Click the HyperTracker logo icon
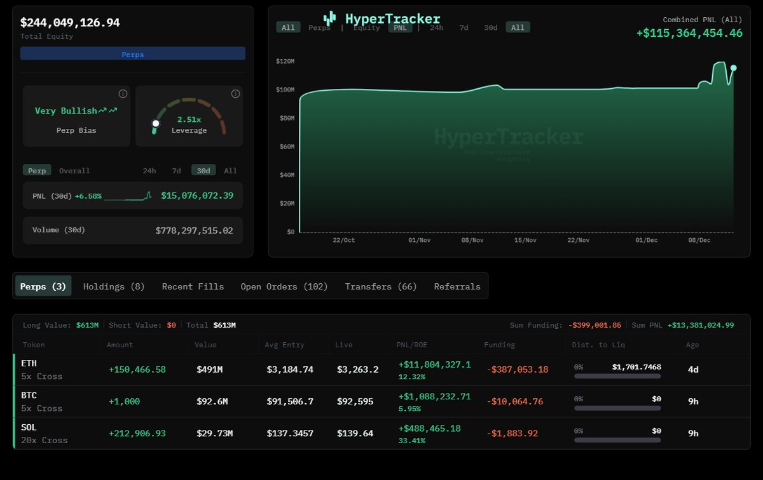Image resolution: width=763 pixels, height=480 pixels. click(329, 18)
